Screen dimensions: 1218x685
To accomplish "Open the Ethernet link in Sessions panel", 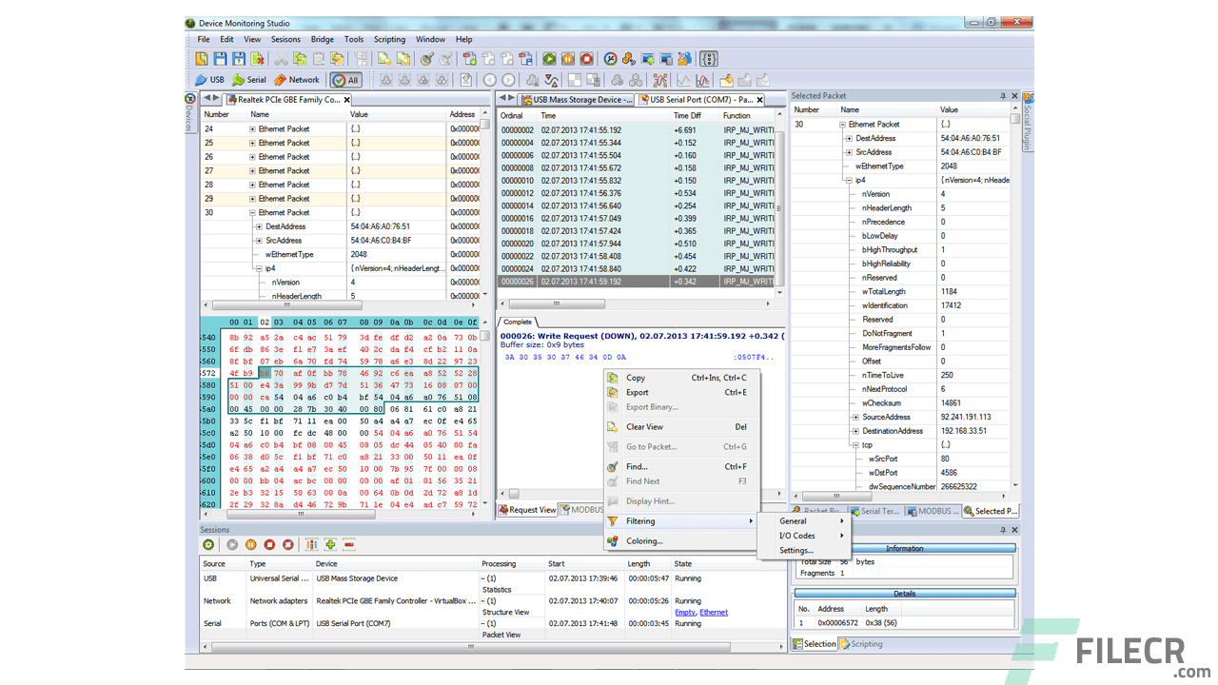I will click(x=712, y=612).
